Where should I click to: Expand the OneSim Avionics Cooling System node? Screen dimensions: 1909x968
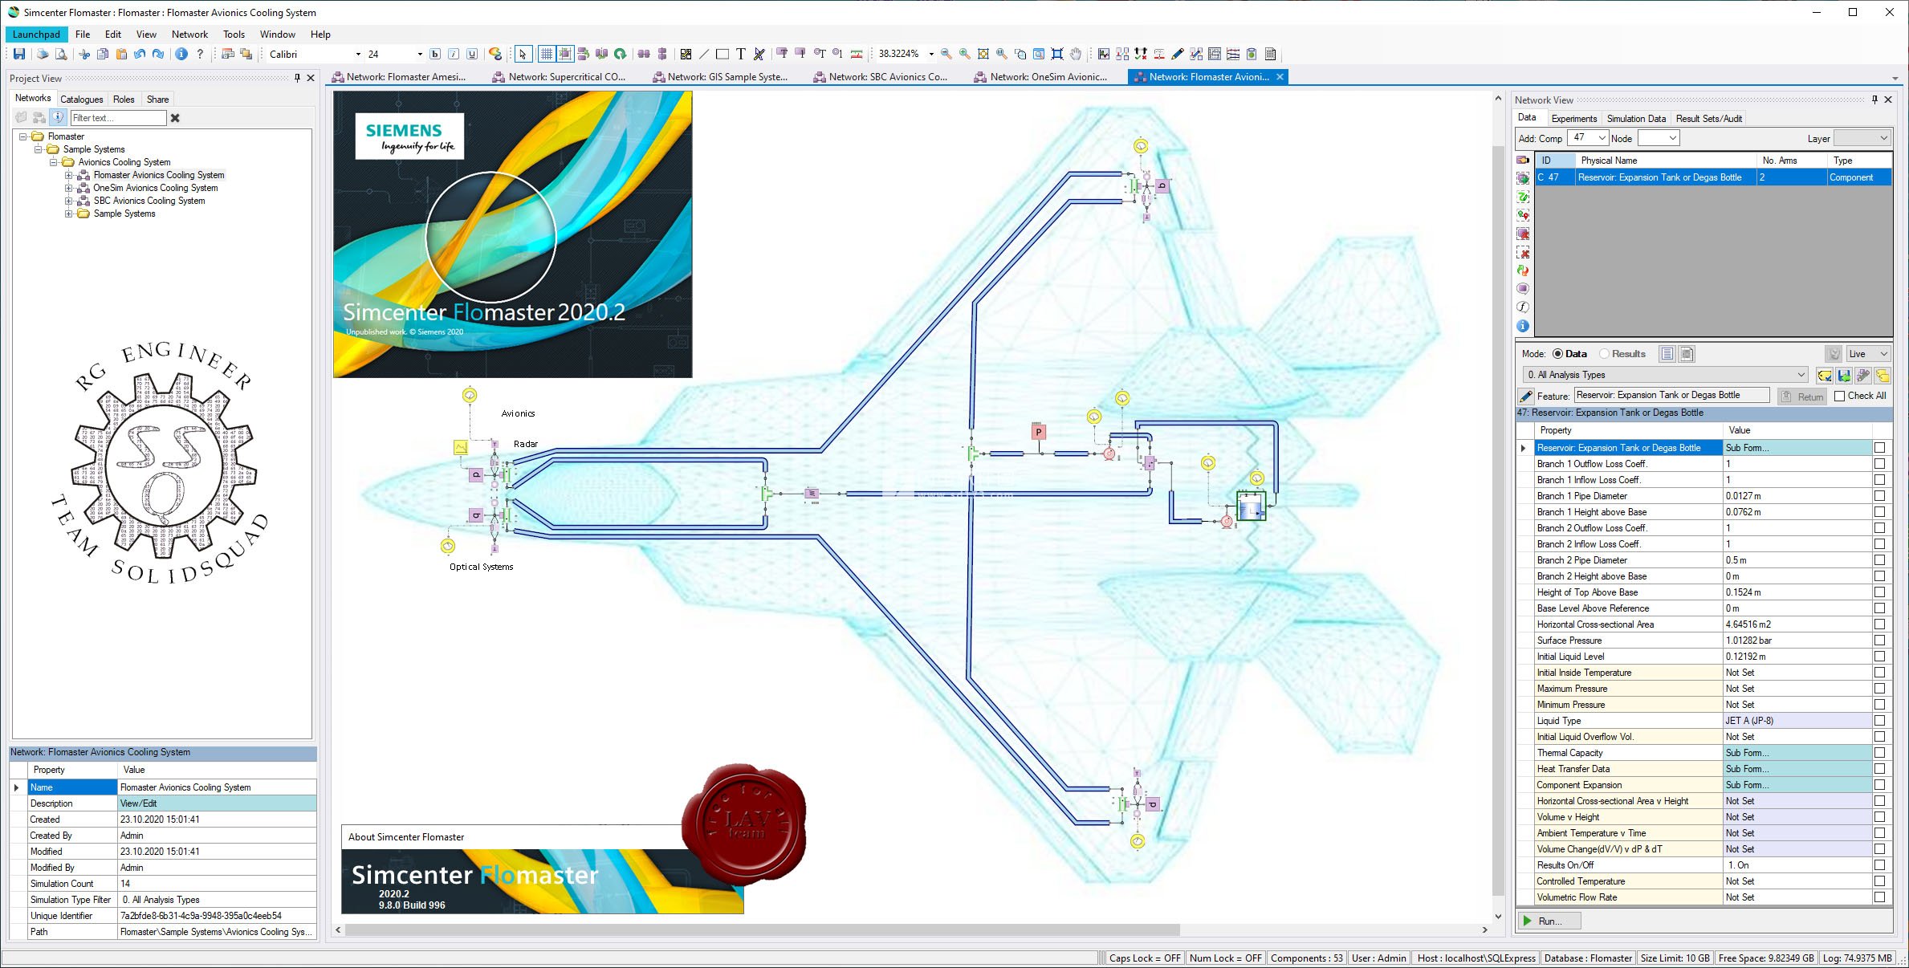pyautogui.click(x=69, y=188)
